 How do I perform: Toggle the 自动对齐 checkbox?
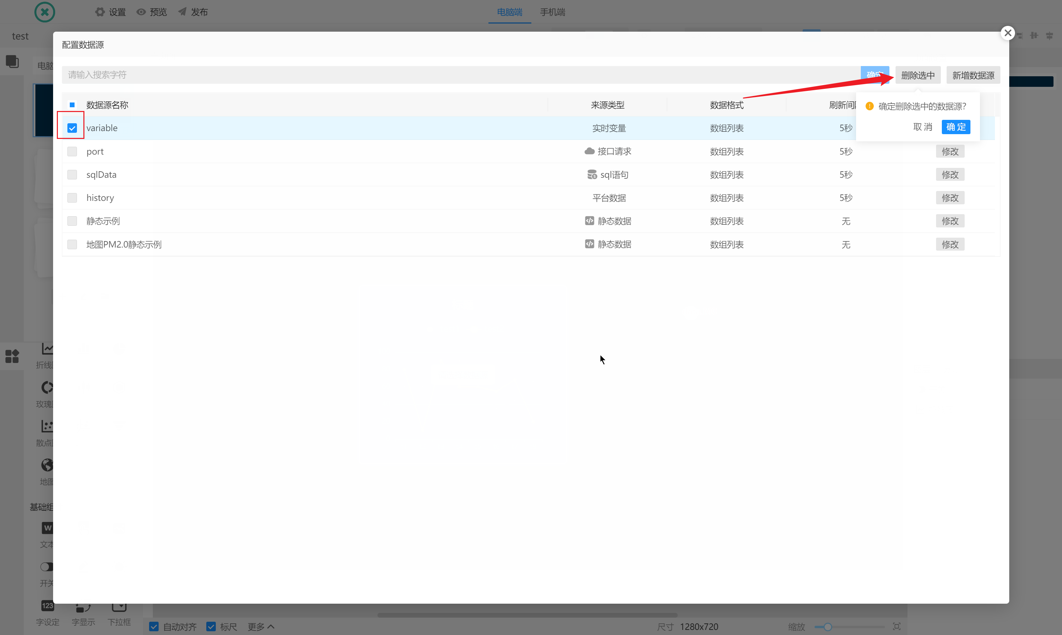point(154,626)
